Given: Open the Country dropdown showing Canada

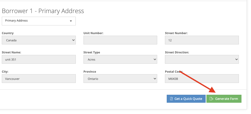Looking at the screenshot, I should pos(39,40).
